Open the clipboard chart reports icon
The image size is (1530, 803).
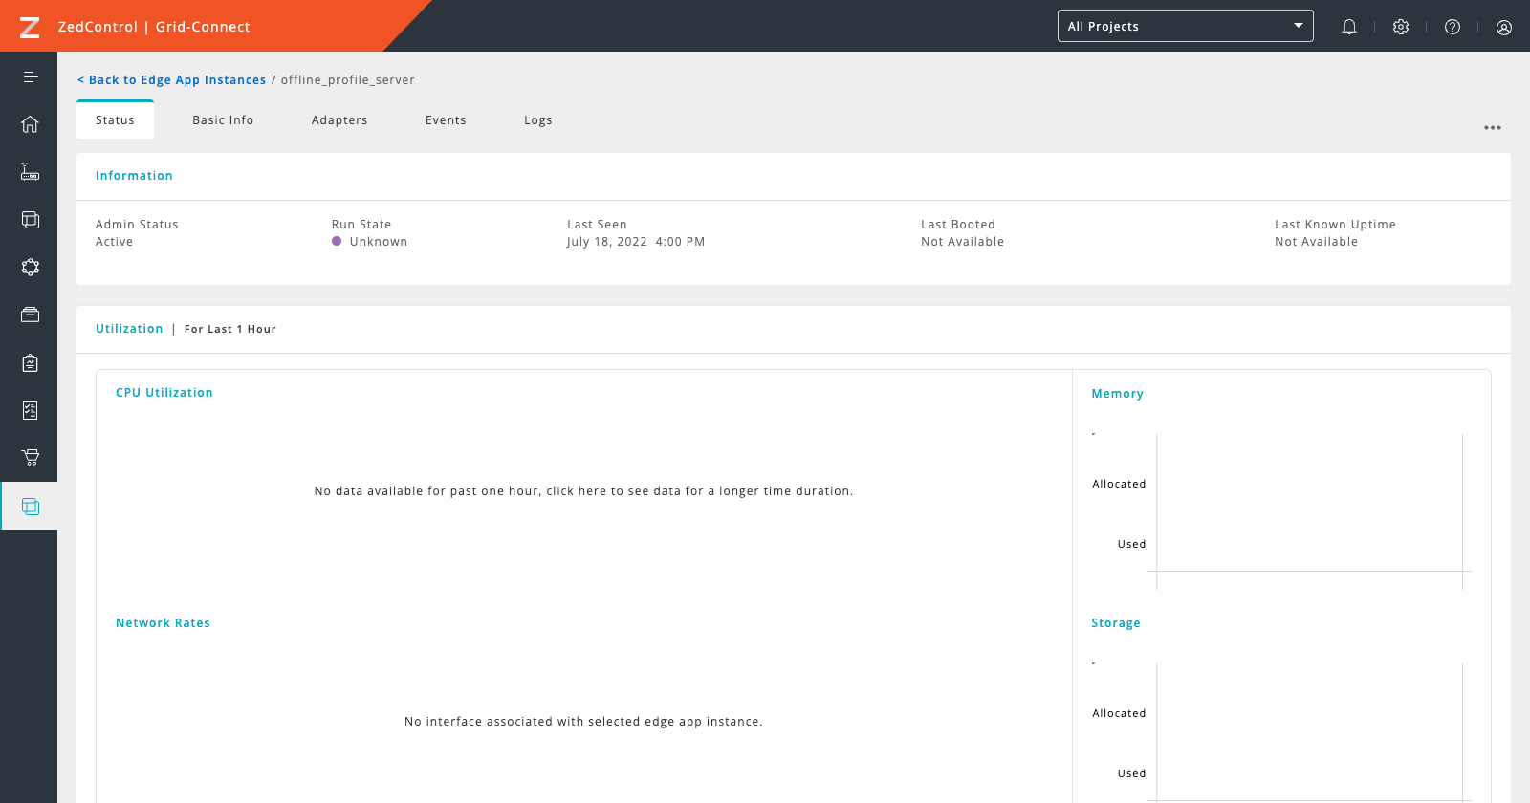[x=31, y=363]
